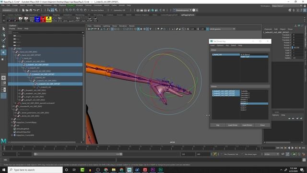Click the No Live Surface field
The width and height of the screenshot is (307, 173).
coord(97,10)
